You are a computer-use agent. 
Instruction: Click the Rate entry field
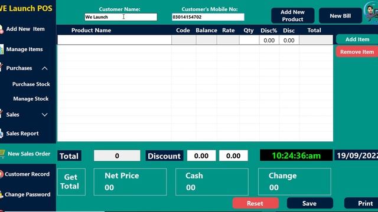coord(228,40)
